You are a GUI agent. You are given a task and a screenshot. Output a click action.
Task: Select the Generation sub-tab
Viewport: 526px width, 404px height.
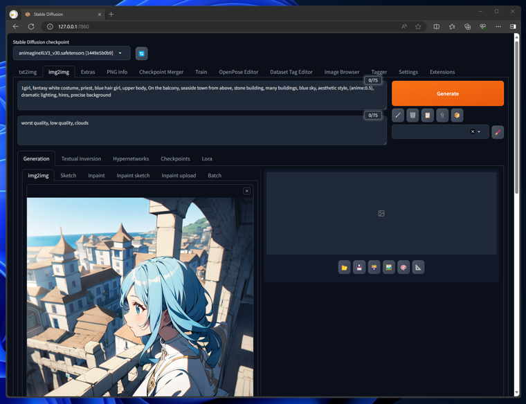coord(36,159)
